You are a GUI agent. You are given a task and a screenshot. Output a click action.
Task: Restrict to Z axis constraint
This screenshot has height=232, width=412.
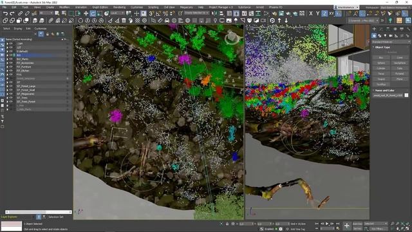coord(324,13)
